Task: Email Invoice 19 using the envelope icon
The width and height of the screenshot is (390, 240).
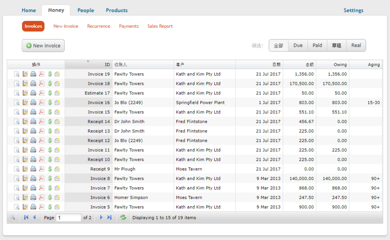Action: (x=57, y=74)
